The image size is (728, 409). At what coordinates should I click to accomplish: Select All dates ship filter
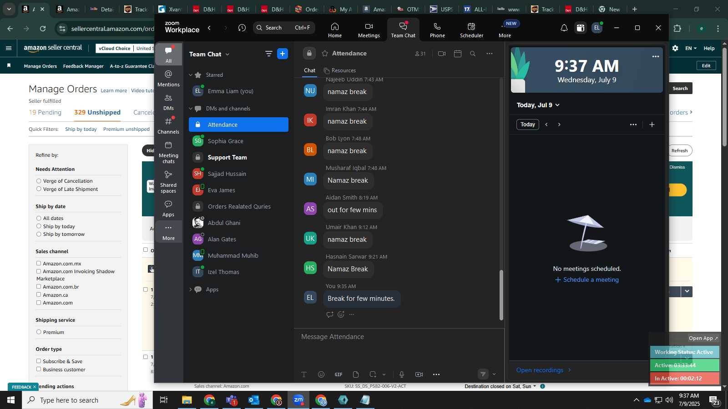(x=39, y=218)
